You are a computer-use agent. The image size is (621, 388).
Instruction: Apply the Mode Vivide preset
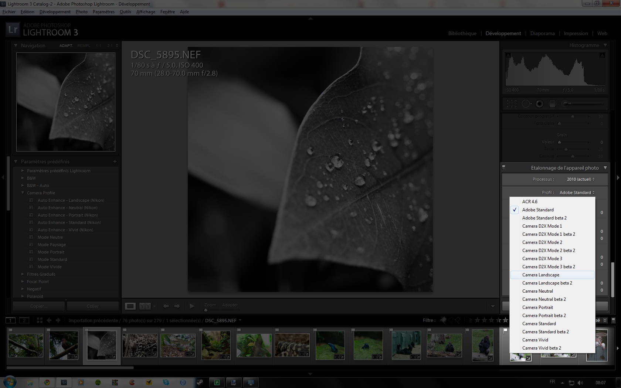point(50,267)
